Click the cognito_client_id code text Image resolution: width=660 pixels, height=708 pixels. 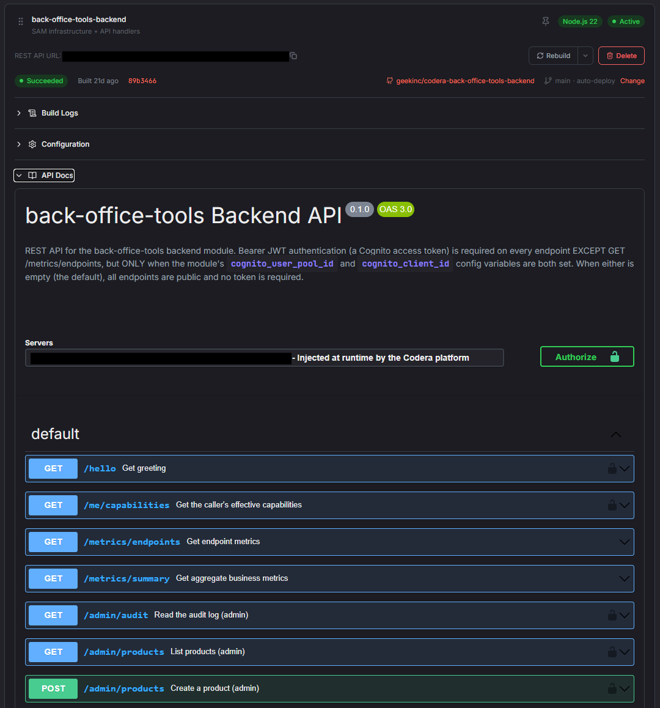(405, 264)
